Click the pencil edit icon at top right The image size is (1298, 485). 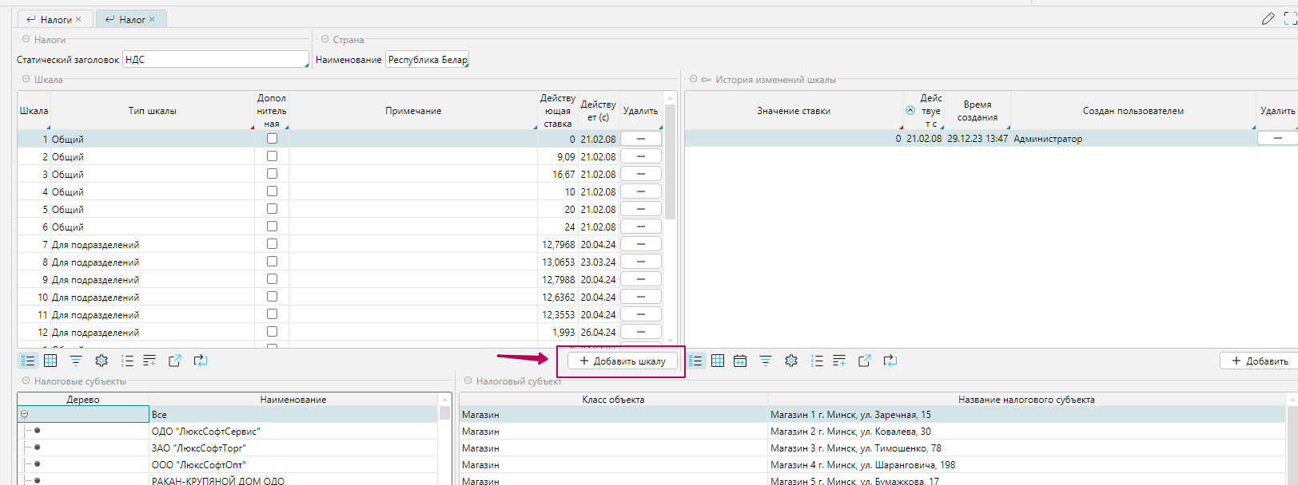[x=1268, y=18]
